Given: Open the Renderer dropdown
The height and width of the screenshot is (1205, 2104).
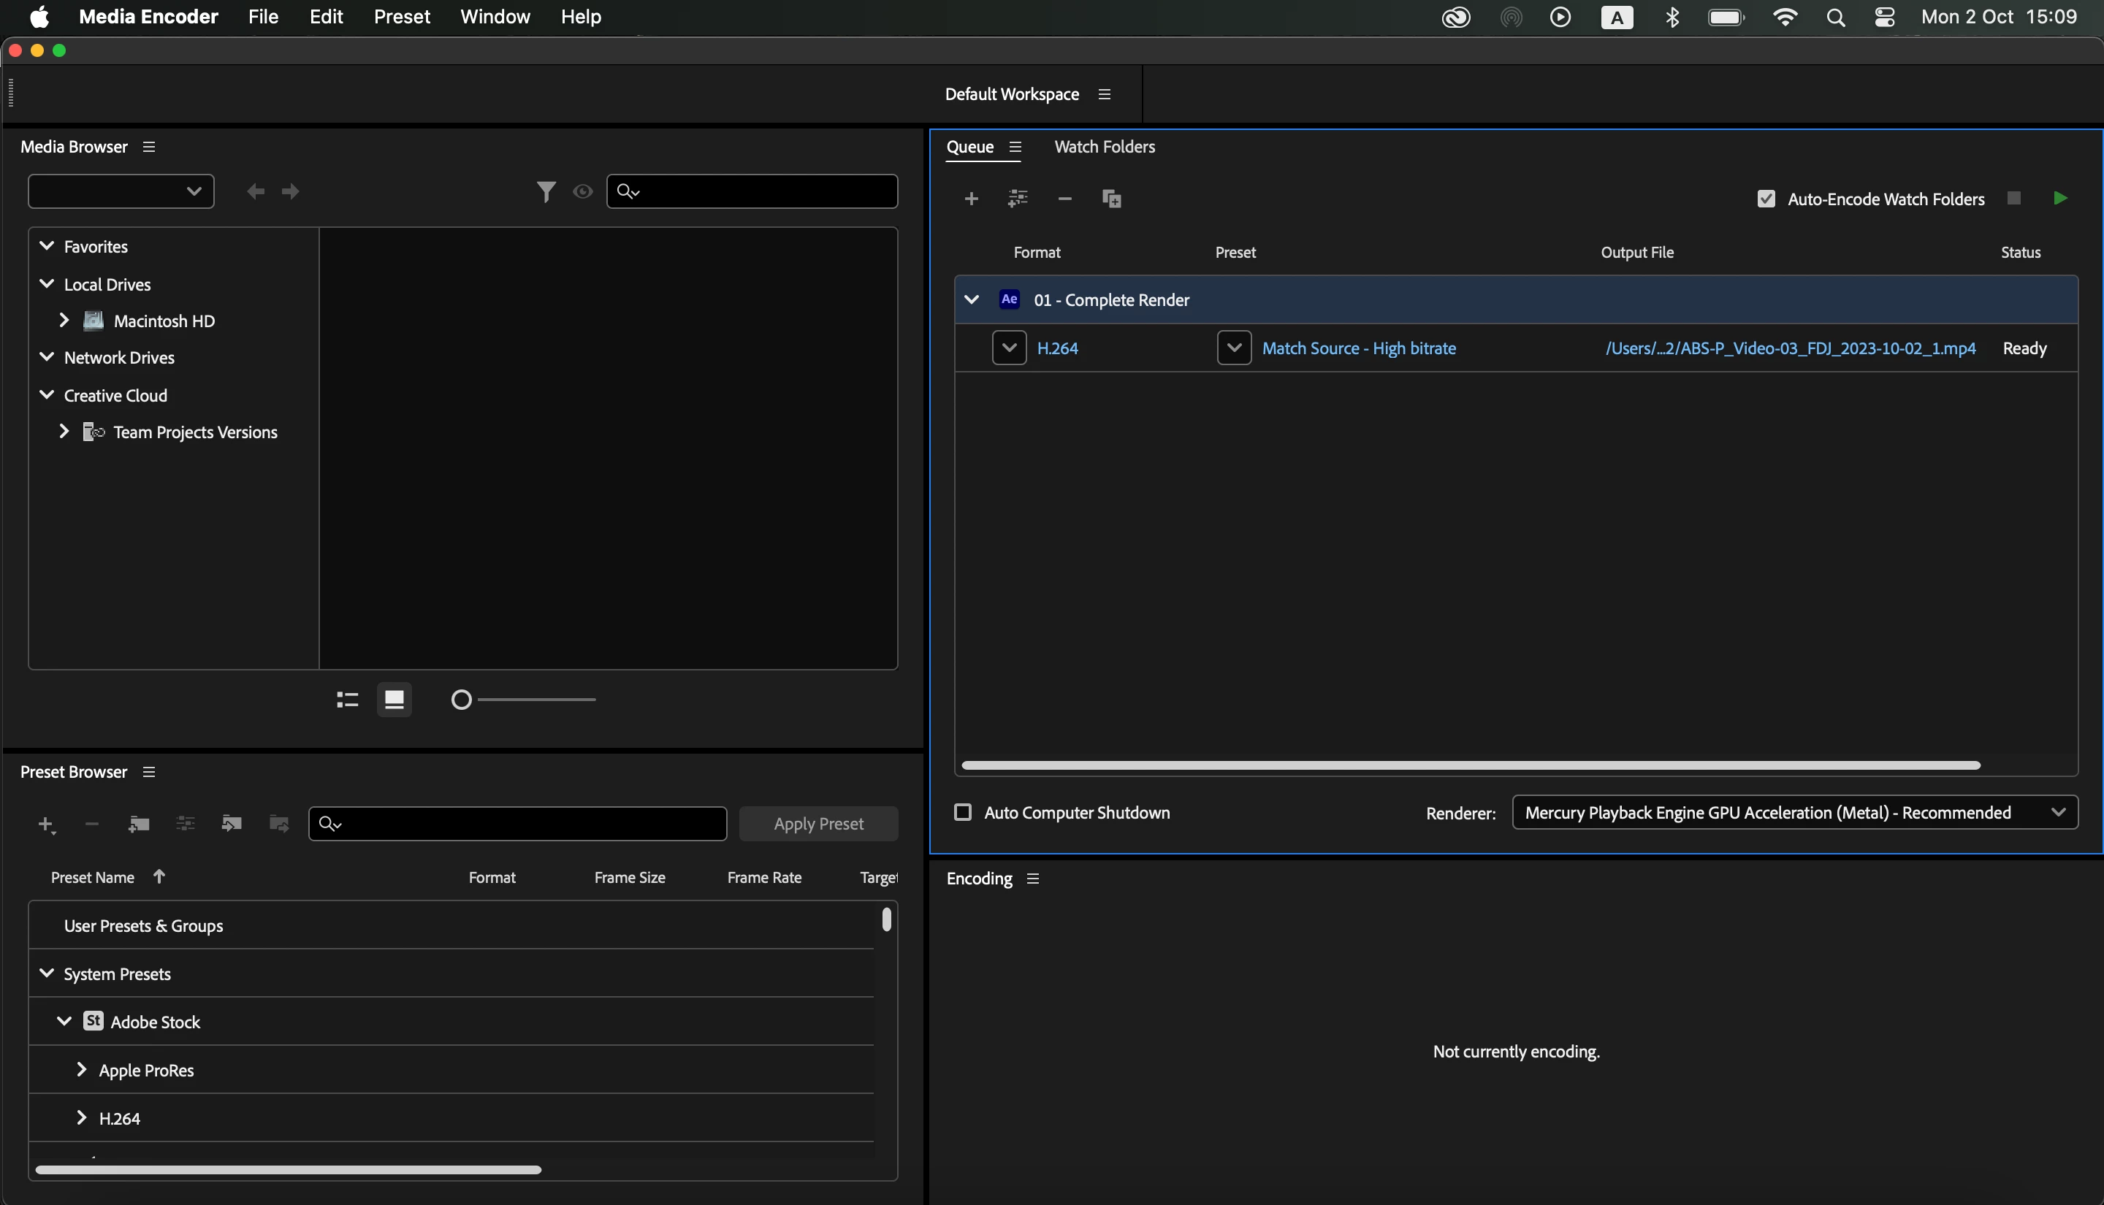Looking at the screenshot, I should coord(1794,813).
